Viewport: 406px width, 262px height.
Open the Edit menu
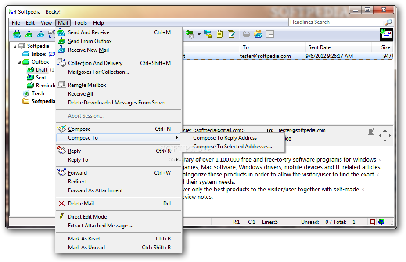click(x=30, y=23)
